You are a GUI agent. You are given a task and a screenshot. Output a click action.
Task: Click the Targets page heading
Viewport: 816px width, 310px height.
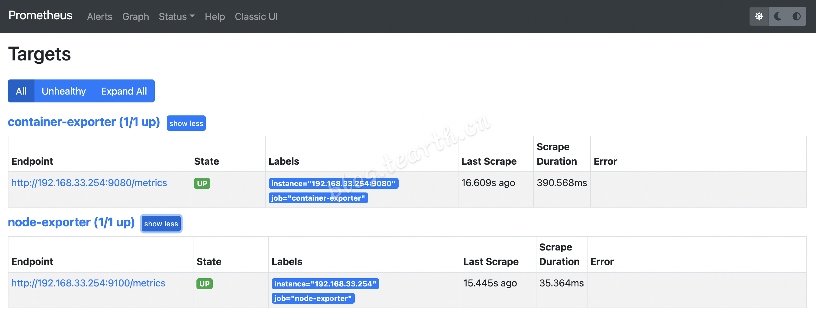[40, 54]
